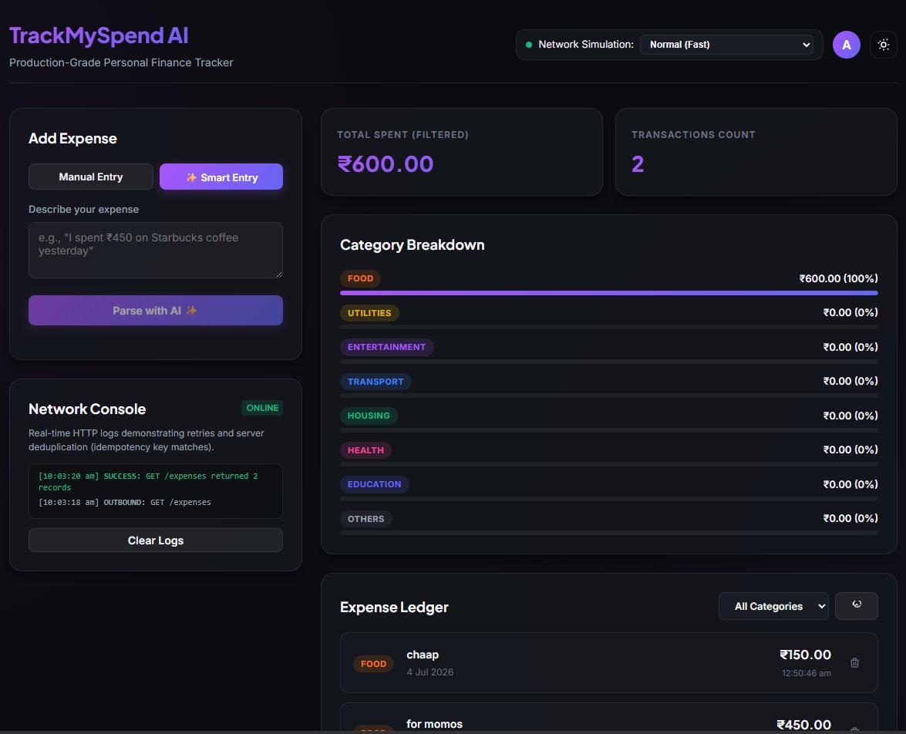Open the All Categories filter dropdown

pyautogui.click(x=773, y=606)
